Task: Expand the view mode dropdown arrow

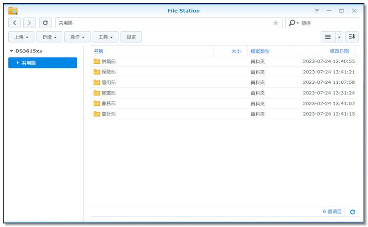Action: click(x=339, y=37)
